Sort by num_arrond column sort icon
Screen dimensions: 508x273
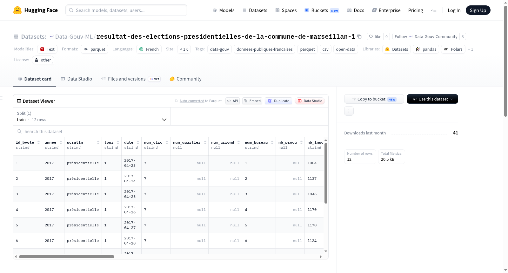pyautogui.click(x=238, y=142)
